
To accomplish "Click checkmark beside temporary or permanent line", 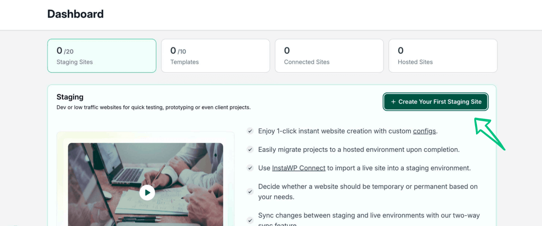I will pyautogui.click(x=250, y=192).
